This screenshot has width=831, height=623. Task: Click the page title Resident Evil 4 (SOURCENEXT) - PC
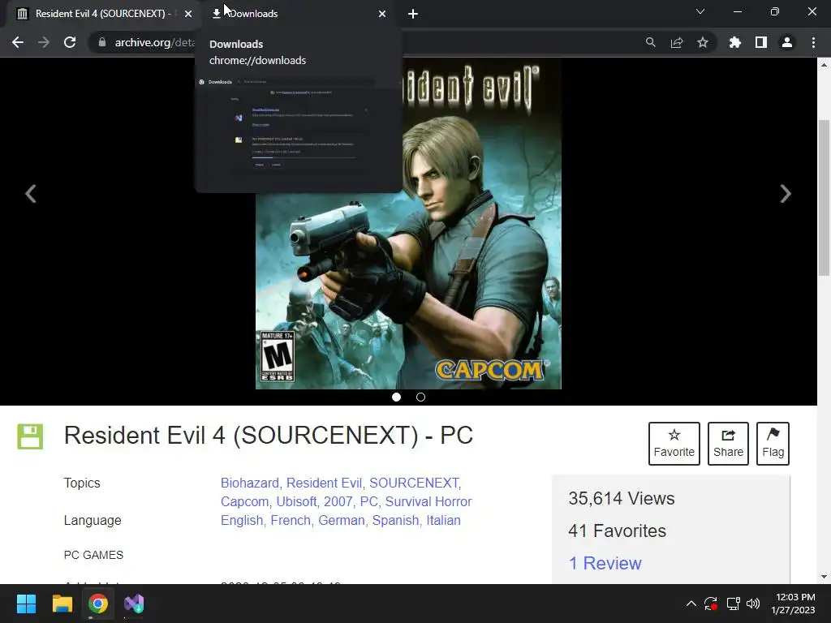click(268, 436)
